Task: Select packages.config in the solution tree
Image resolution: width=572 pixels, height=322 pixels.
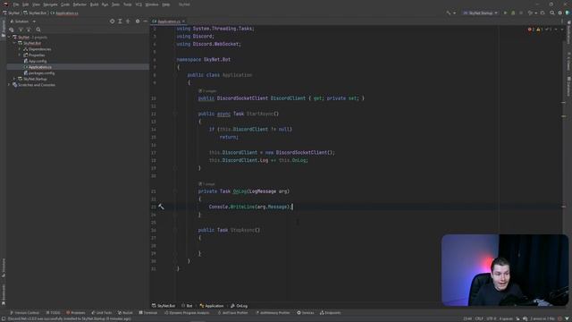Action: point(39,73)
